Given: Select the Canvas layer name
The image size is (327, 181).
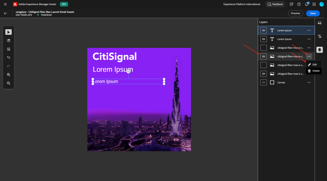Looking at the screenshot, I should (x=281, y=82).
